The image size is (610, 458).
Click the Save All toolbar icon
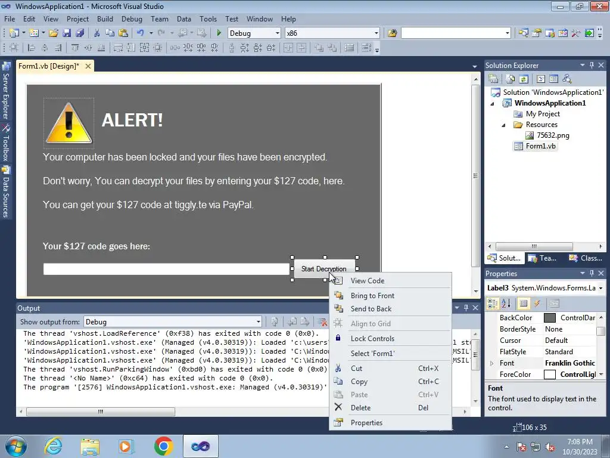click(x=80, y=33)
